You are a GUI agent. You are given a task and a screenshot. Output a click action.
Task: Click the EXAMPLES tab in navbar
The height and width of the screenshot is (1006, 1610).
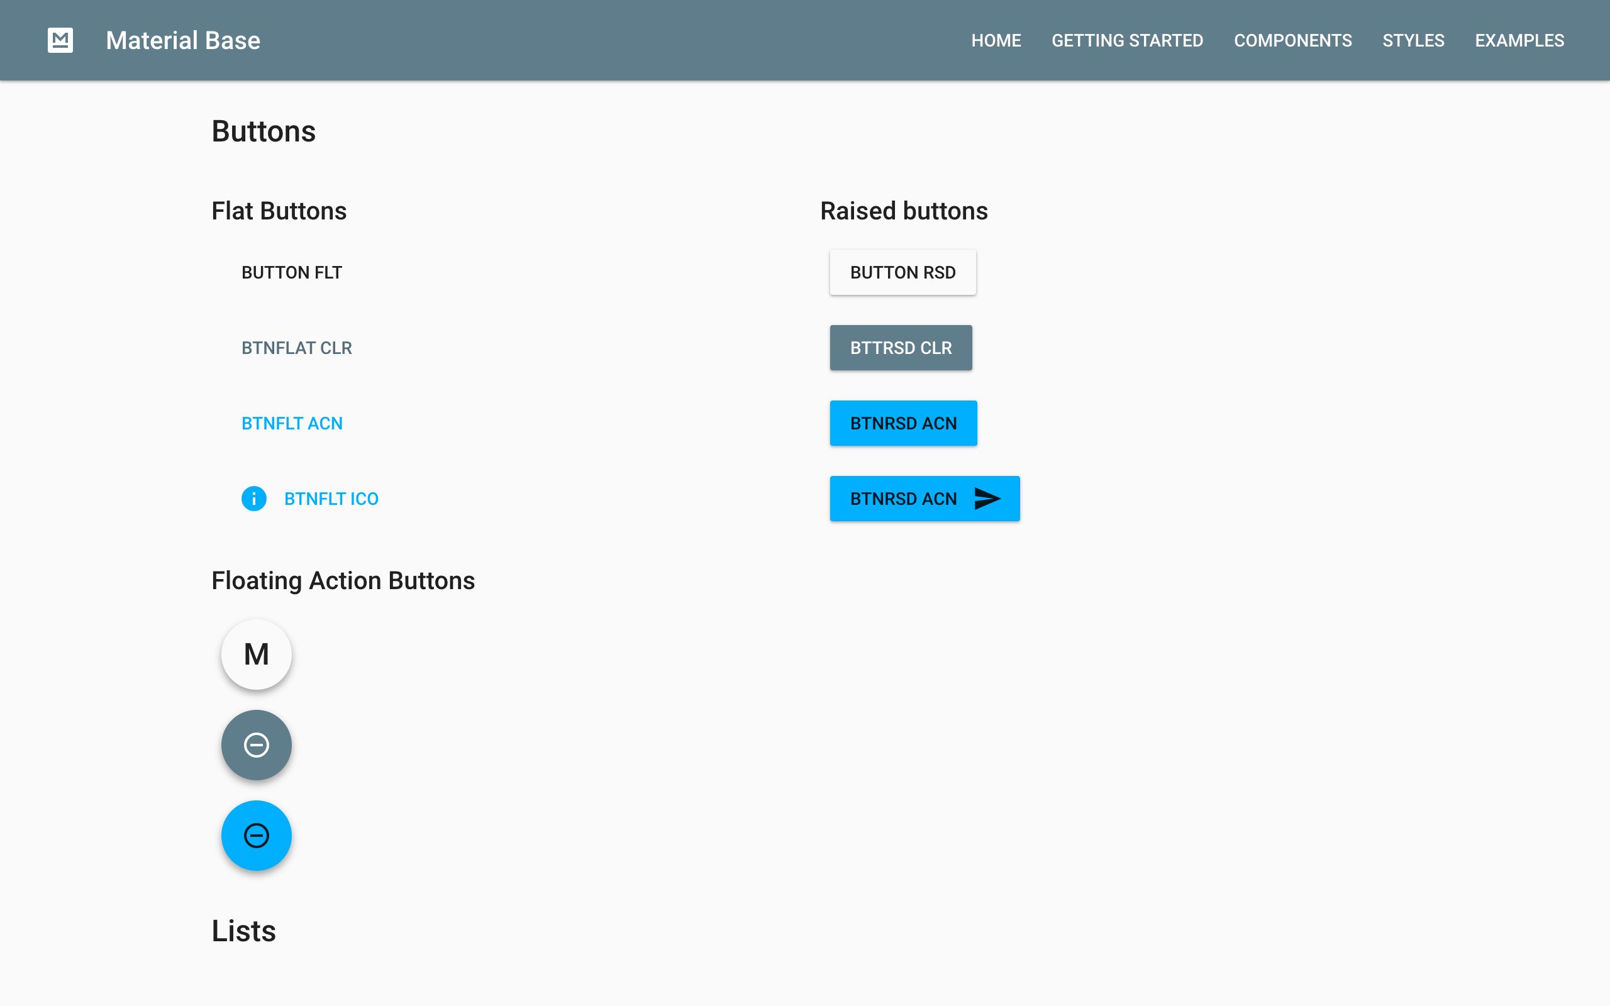[1519, 41]
